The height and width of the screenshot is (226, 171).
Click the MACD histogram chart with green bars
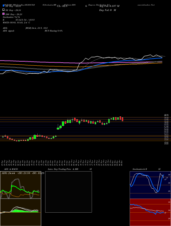[21, 212]
